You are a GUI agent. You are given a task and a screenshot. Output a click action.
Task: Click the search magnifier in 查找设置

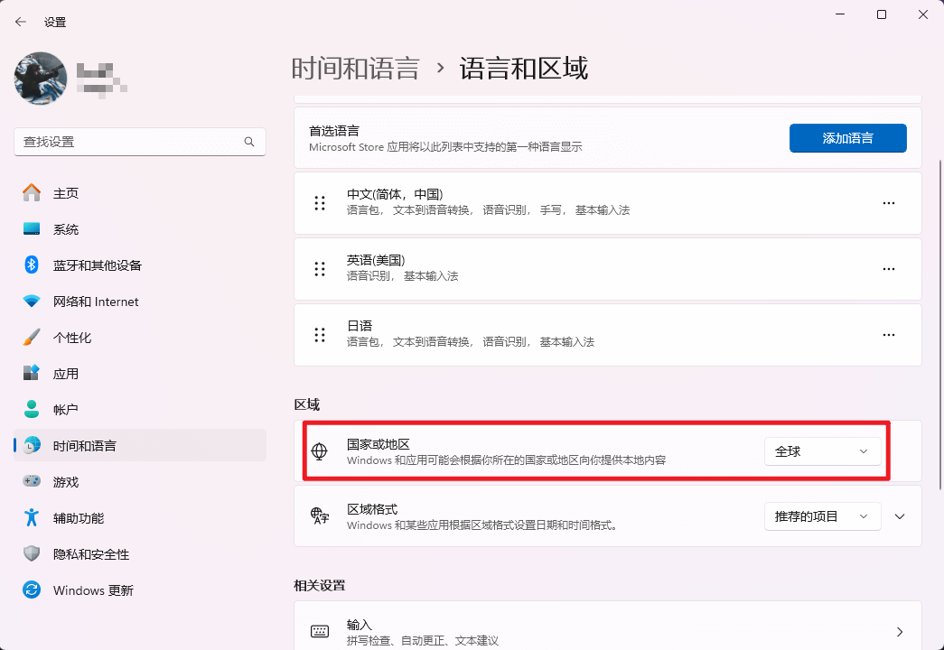click(x=249, y=142)
